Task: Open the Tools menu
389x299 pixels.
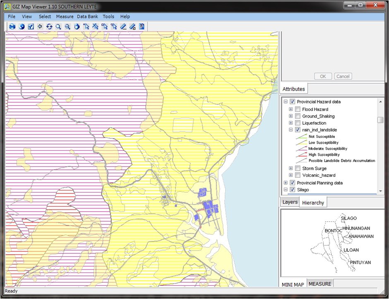Action: 108,17
